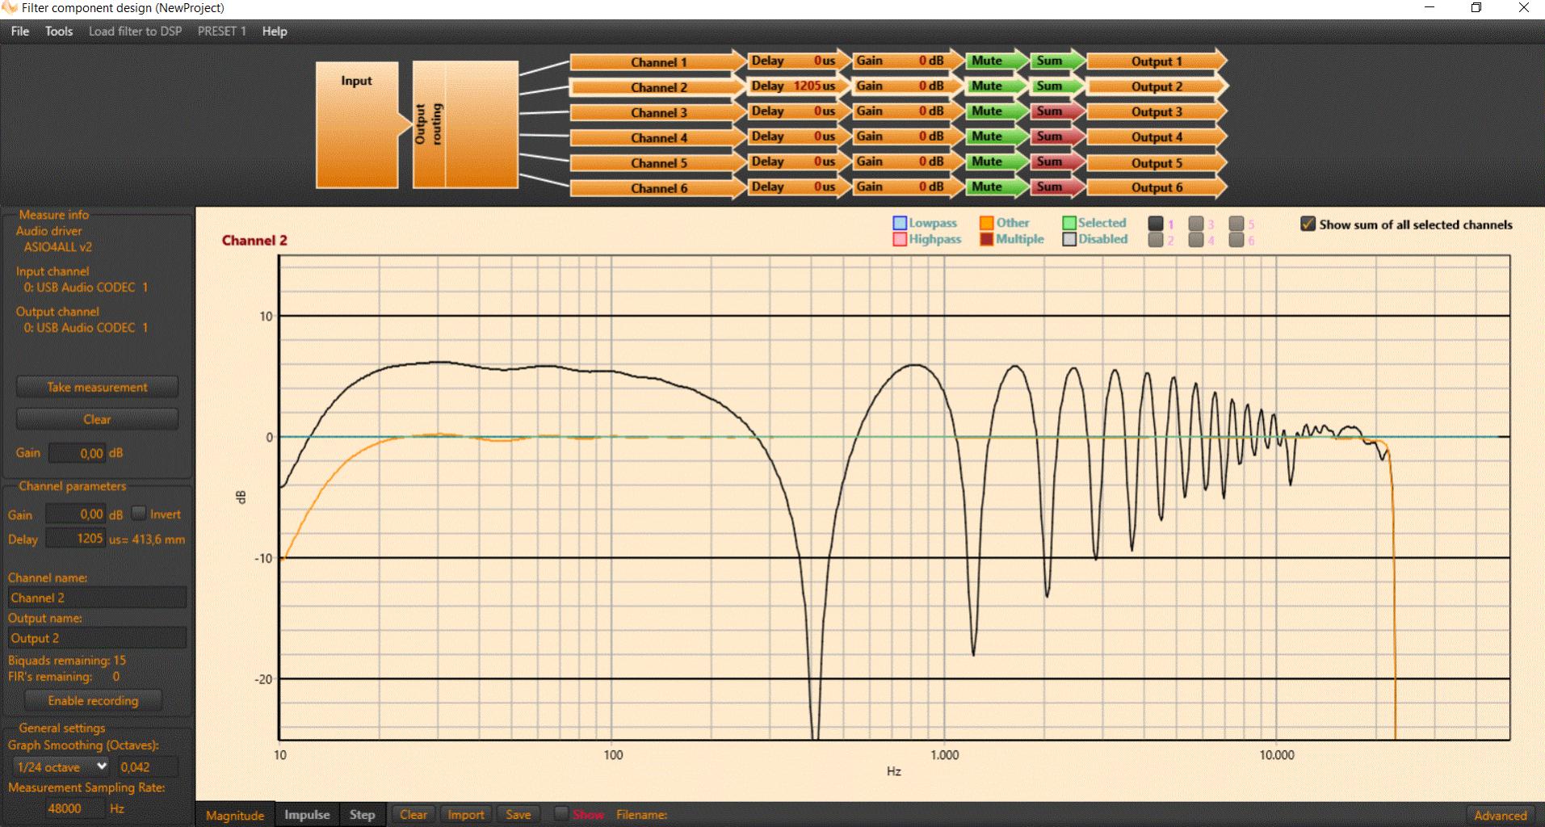Click the Take measurement button
This screenshot has width=1545, height=827.
tap(97, 387)
